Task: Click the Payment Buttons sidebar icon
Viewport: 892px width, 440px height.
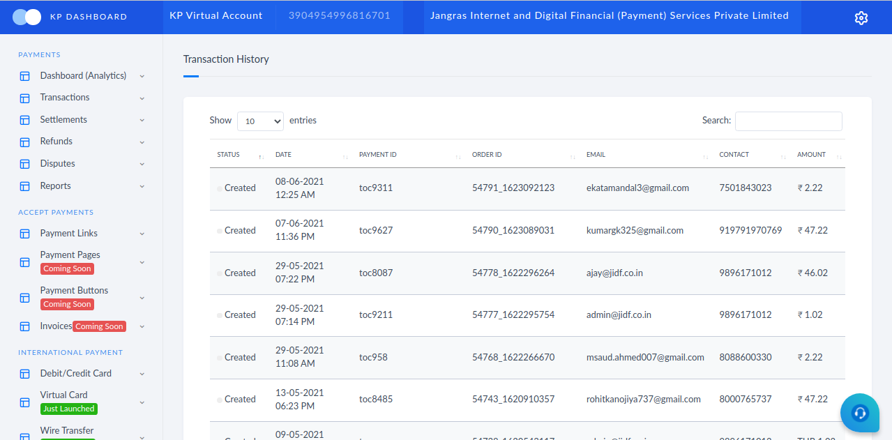Action: pos(25,298)
